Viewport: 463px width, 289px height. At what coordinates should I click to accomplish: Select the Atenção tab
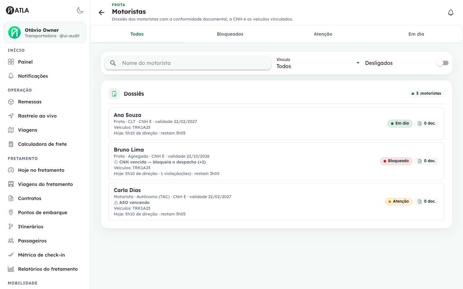click(323, 34)
